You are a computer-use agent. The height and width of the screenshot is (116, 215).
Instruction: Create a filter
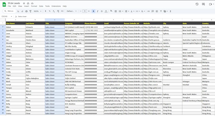point(161,11)
